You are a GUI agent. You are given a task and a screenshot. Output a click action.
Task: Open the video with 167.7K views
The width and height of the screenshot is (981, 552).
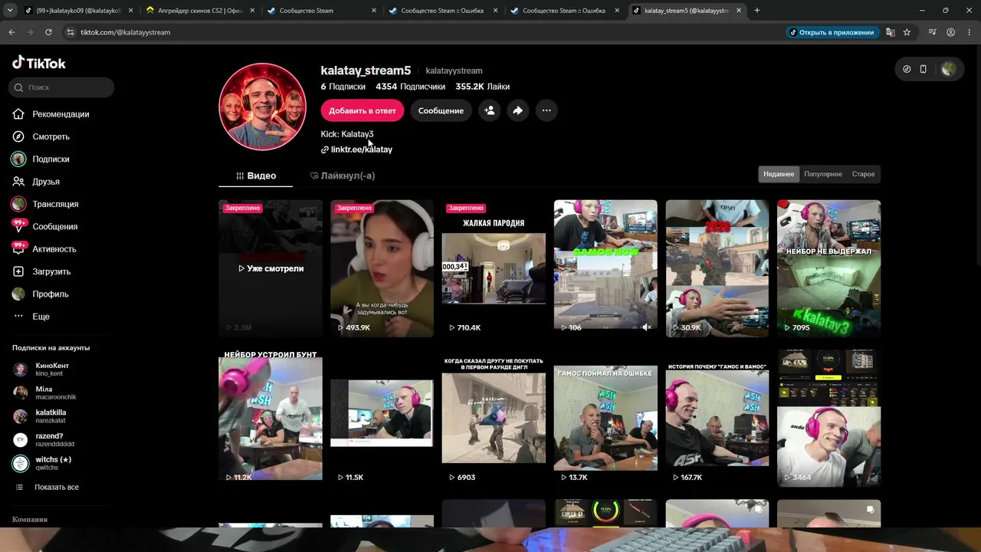point(717,418)
